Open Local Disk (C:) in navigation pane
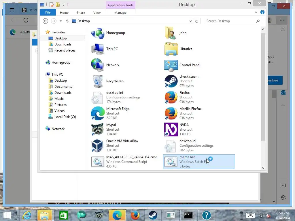 tap(65, 117)
